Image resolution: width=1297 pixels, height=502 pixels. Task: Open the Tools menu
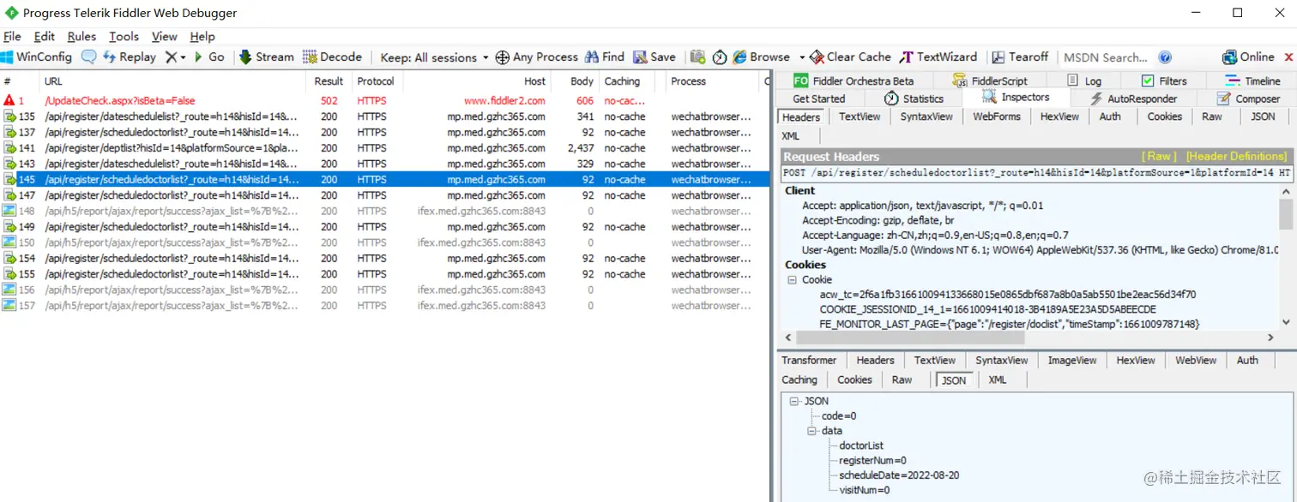[x=124, y=36]
